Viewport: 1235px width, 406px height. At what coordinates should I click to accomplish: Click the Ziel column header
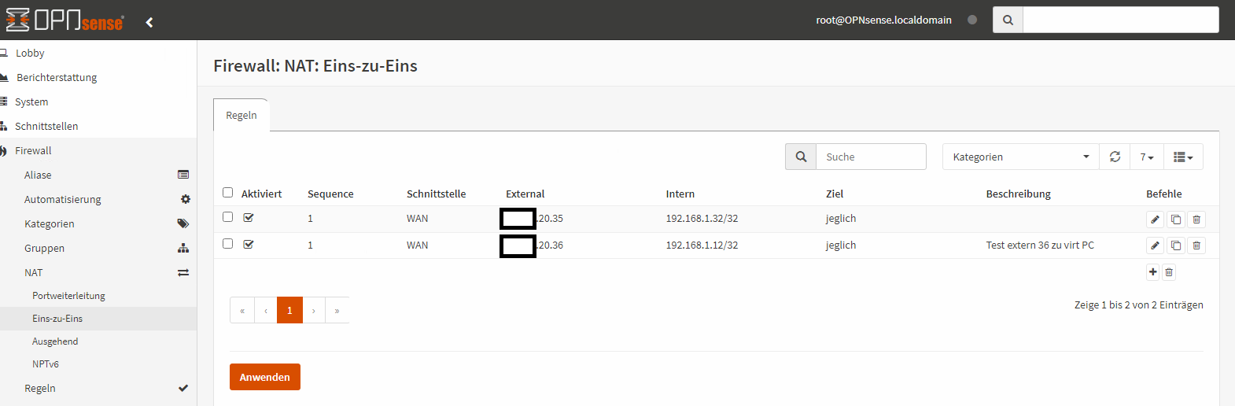click(x=835, y=194)
